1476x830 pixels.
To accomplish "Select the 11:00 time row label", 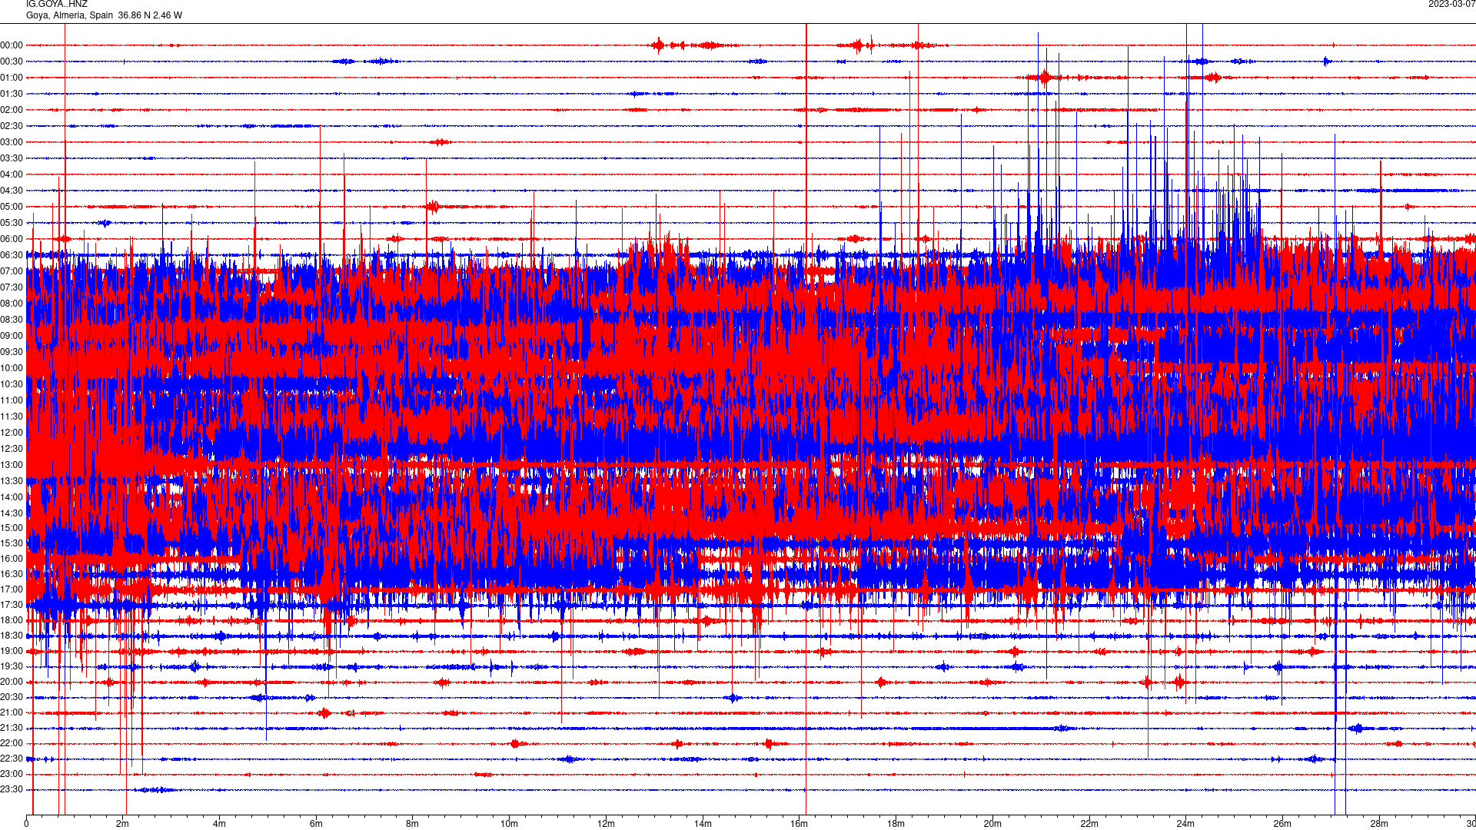I will (12, 400).
